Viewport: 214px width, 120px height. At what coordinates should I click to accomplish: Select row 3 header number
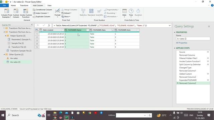pyautogui.click(x=37, y=41)
